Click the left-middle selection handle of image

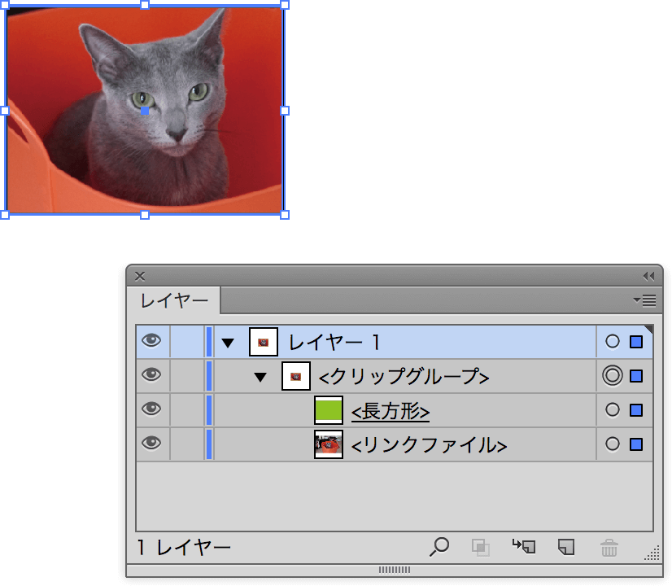point(5,111)
